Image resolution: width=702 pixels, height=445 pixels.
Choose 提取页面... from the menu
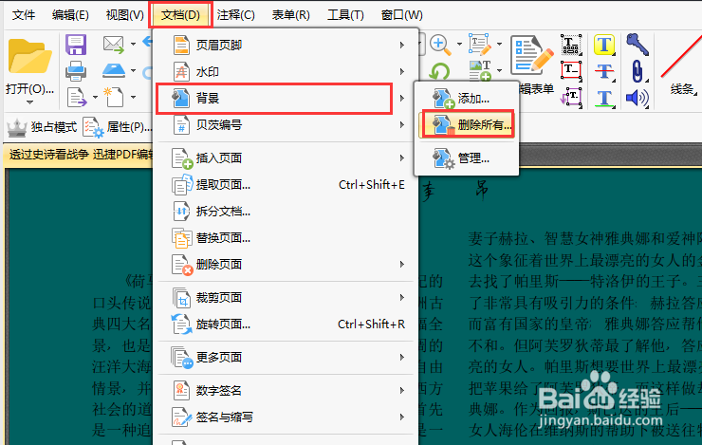click(x=286, y=184)
